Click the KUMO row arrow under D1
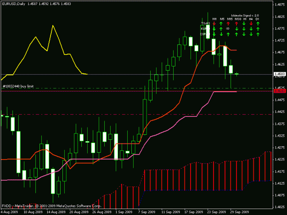 coord(258,29)
